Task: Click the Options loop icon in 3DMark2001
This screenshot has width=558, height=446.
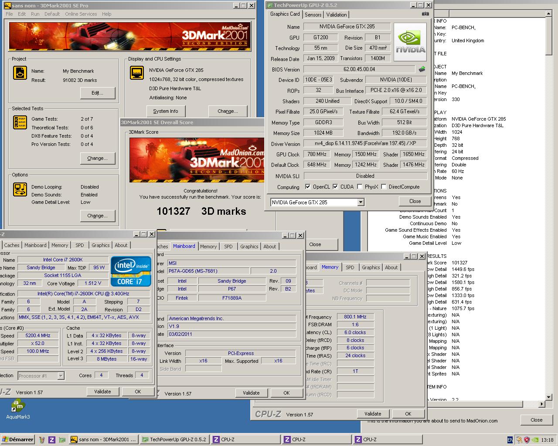Action: [x=20, y=189]
